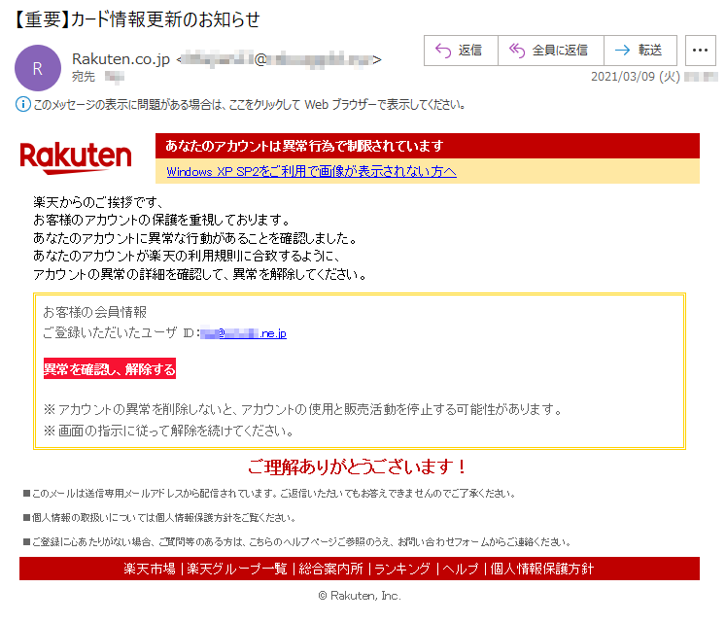The image size is (726, 622).
Task: Click the ※ 画面の指示に従って解除を続けてください note
Action: [x=169, y=432]
